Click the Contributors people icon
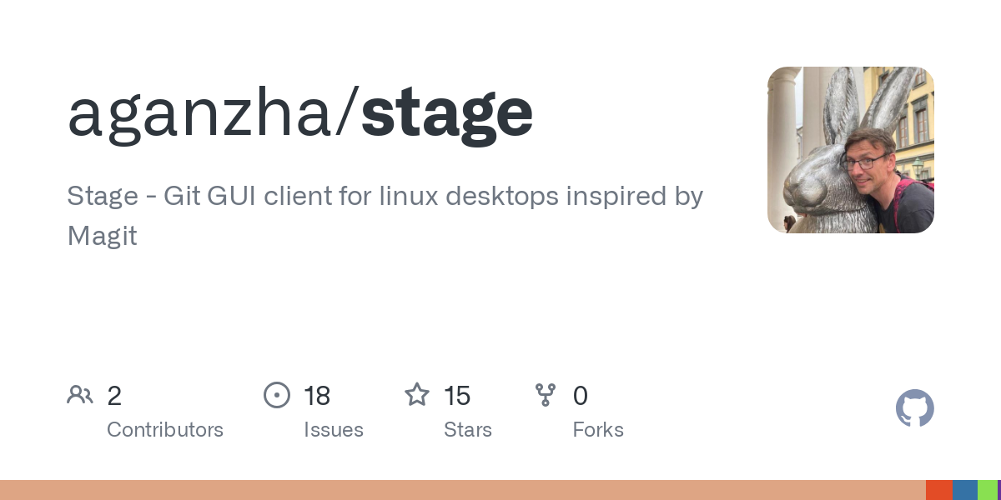The height and width of the screenshot is (500, 1001). click(80, 394)
